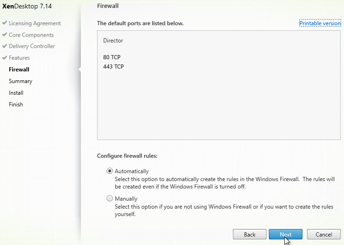Open the Core Components step
Screen dimensions: 344x245
[x=31, y=35]
